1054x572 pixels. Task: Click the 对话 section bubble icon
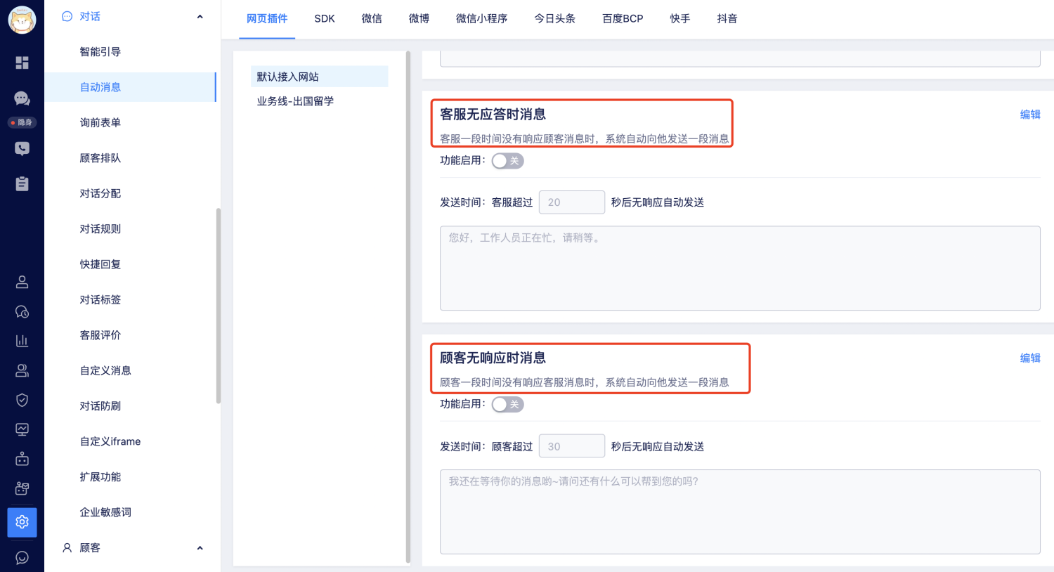67,16
